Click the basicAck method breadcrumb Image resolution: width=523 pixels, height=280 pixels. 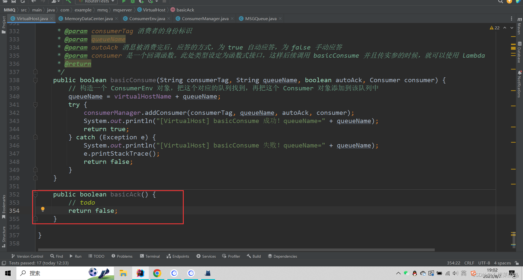[182, 10]
